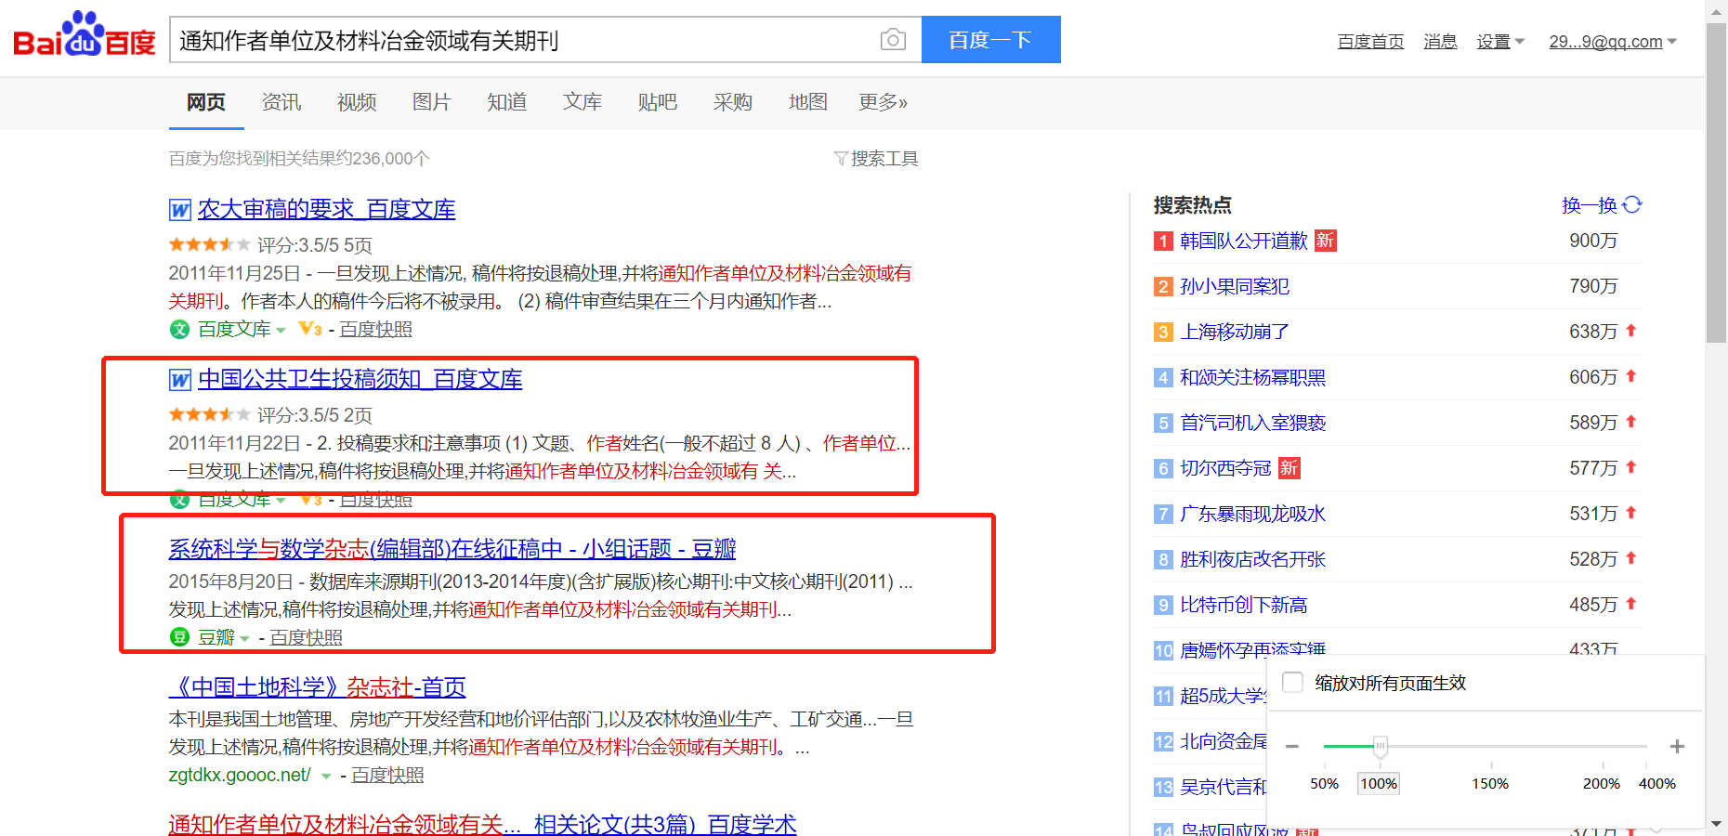Click the refresh icon beside 换一换
Screen dimensions: 1728x836
pos(1632,204)
